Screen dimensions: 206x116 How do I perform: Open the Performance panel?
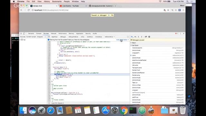[x=62, y=34]
